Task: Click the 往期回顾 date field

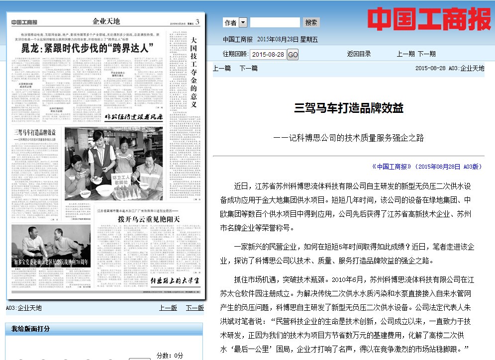Action: click(268, 55)
